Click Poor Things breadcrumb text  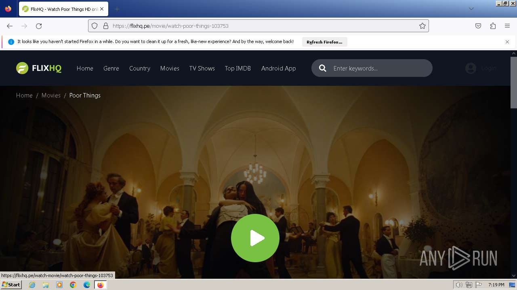pos(85,95)
